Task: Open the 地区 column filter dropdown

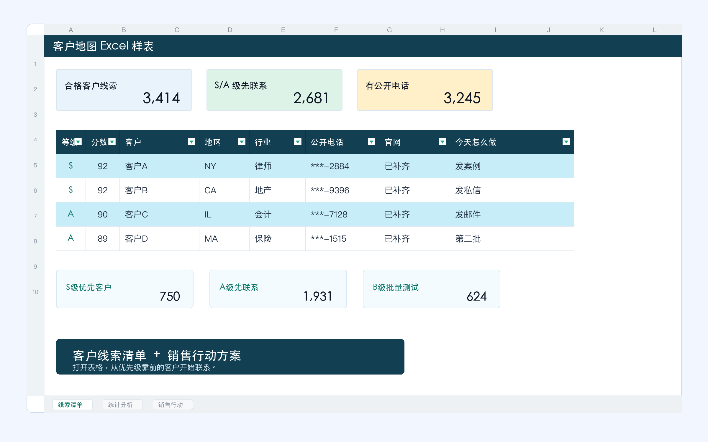Action: (242, 142)
